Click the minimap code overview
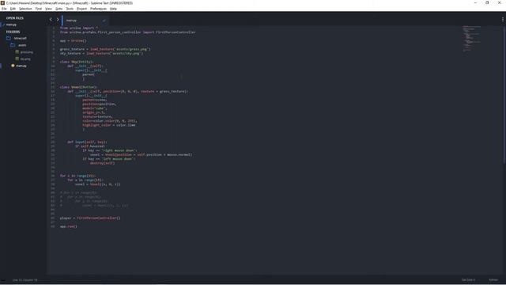 (x=471, y=39)
